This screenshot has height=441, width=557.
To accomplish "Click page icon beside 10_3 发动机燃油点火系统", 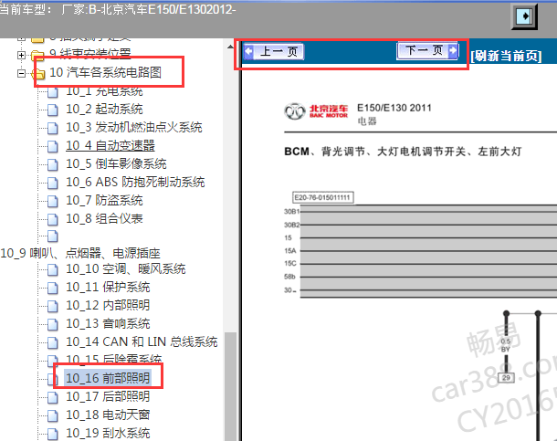I will [53, 128].
